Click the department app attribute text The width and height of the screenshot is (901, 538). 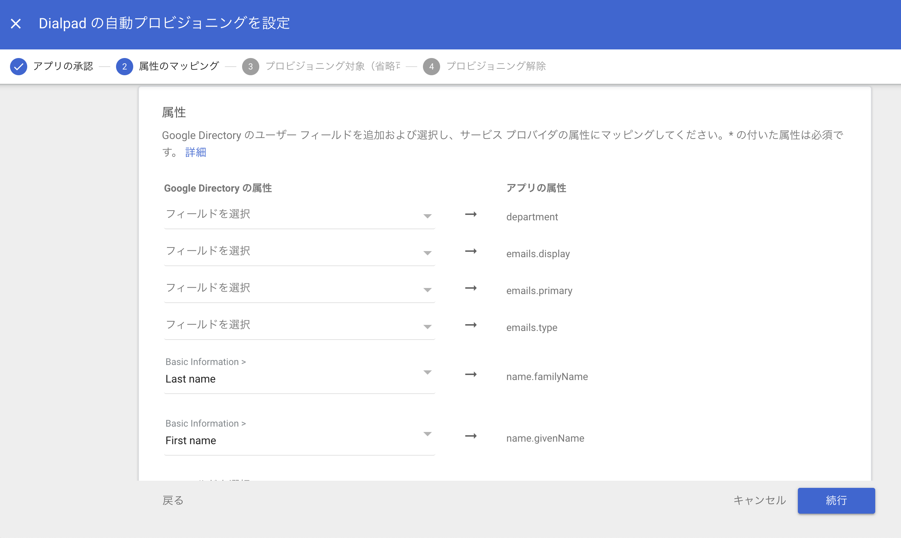(x=532, y=217)
